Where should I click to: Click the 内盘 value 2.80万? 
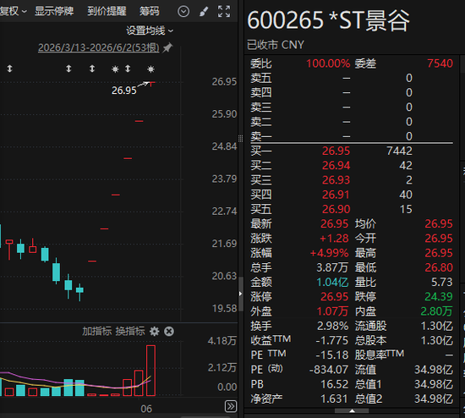point(436,311)
